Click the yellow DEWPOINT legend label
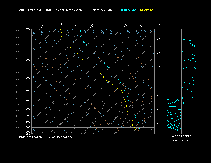Screen dimensions: 211x163 click(x=147, y=10)
